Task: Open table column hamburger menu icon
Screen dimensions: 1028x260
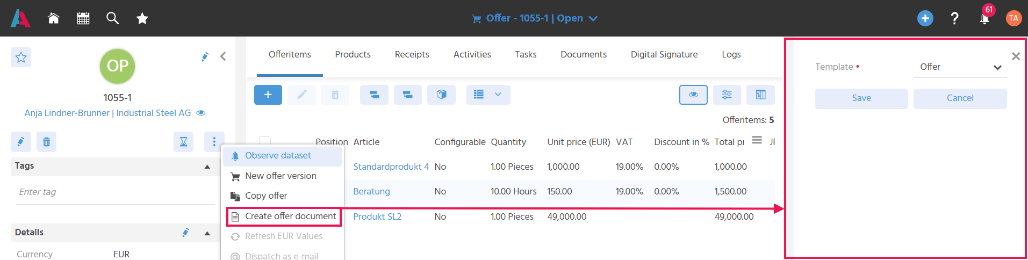Action: 757,140
